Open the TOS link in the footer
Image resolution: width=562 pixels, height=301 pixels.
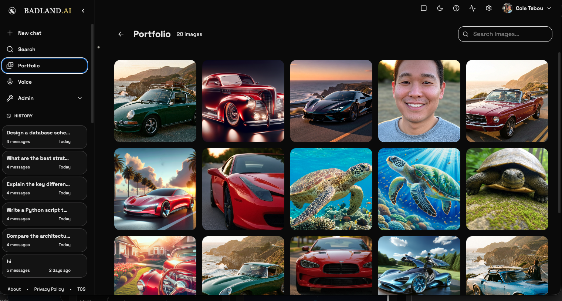point(81,289)
